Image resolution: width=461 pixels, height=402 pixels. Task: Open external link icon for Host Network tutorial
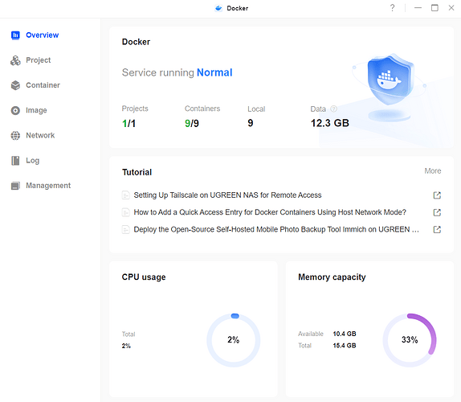437,212
